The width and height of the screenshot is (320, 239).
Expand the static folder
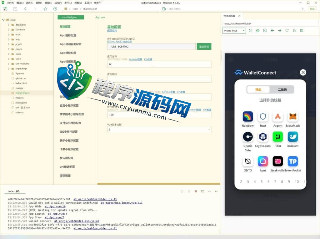(x=8, y=54)
